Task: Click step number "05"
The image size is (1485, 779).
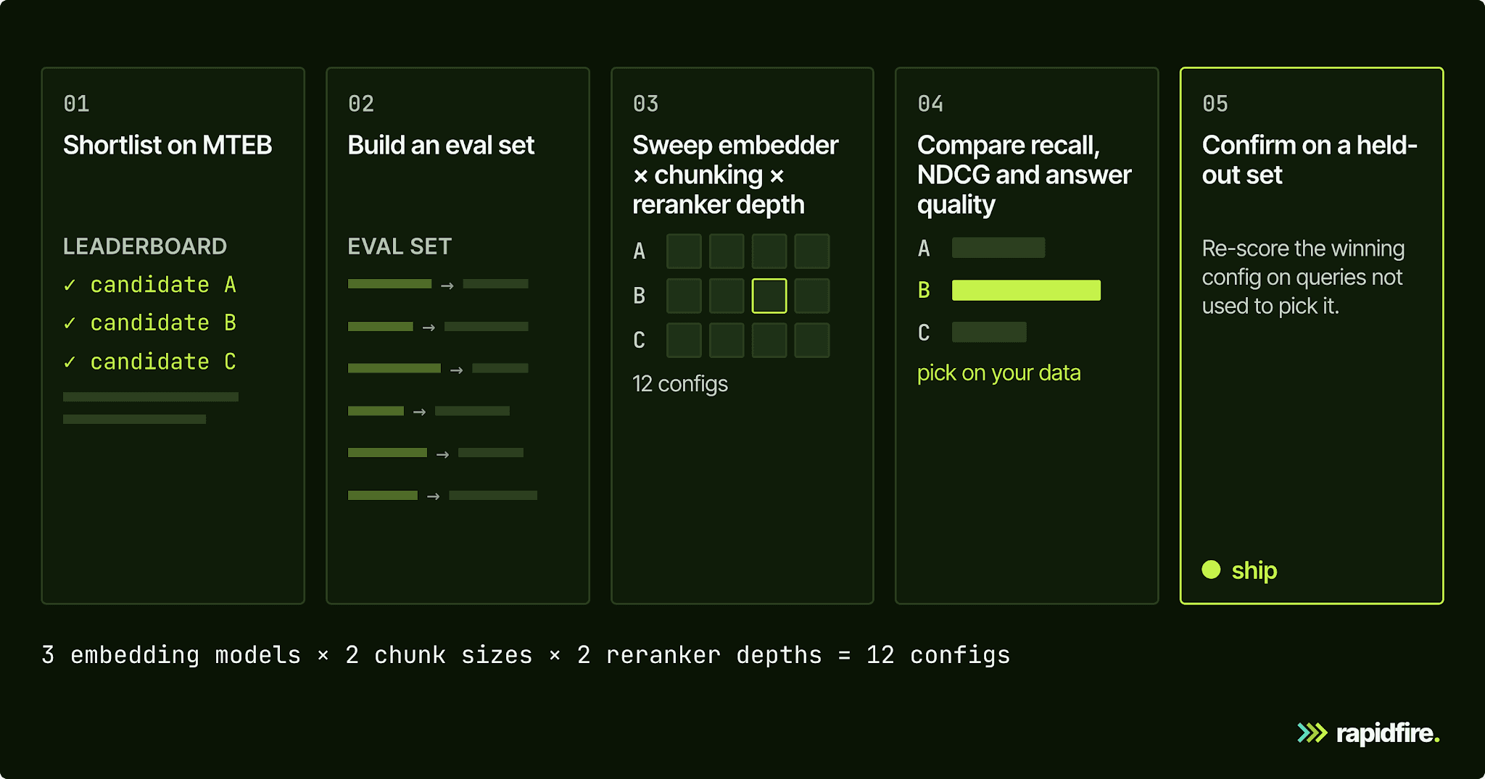Action: (1215, 104)
